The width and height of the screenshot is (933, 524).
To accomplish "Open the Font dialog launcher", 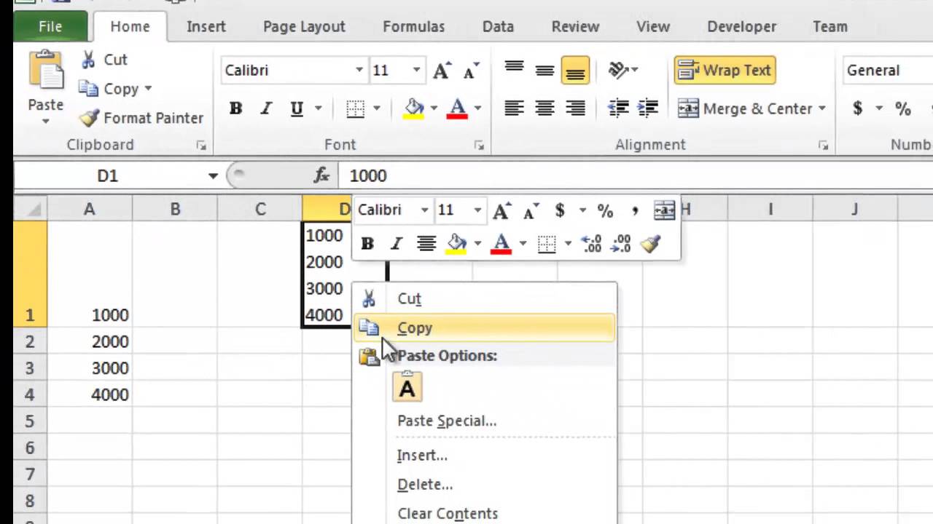I will pyautogui.click(x=479, y=146).
